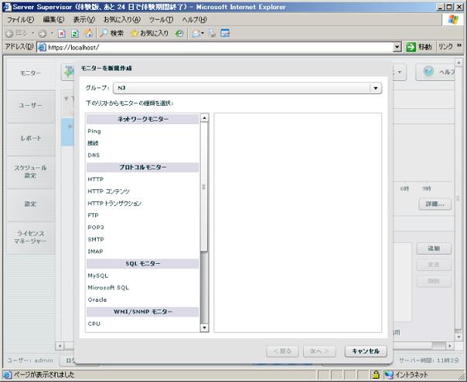The image size is (467, 382).
Task: Click the IE Stop toolbar icon
Action: click(62, 34)
